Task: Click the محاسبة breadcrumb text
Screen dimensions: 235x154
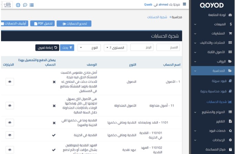Action: click(x=177, y=17)
